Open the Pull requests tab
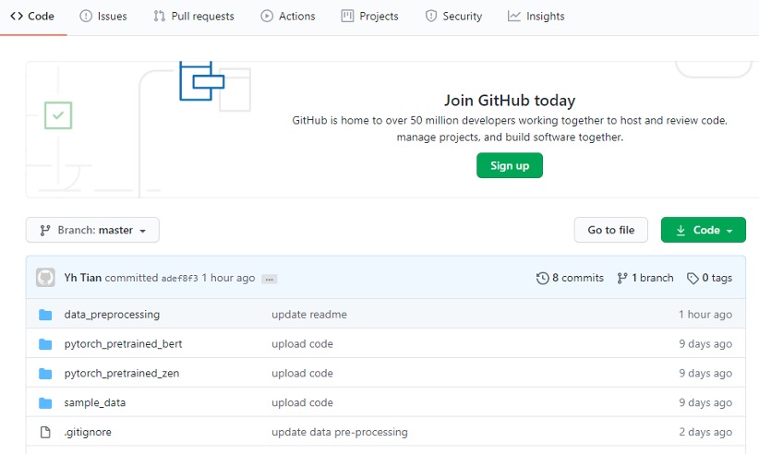Screen dimensions: 759x454 click(x=194, y=17)
